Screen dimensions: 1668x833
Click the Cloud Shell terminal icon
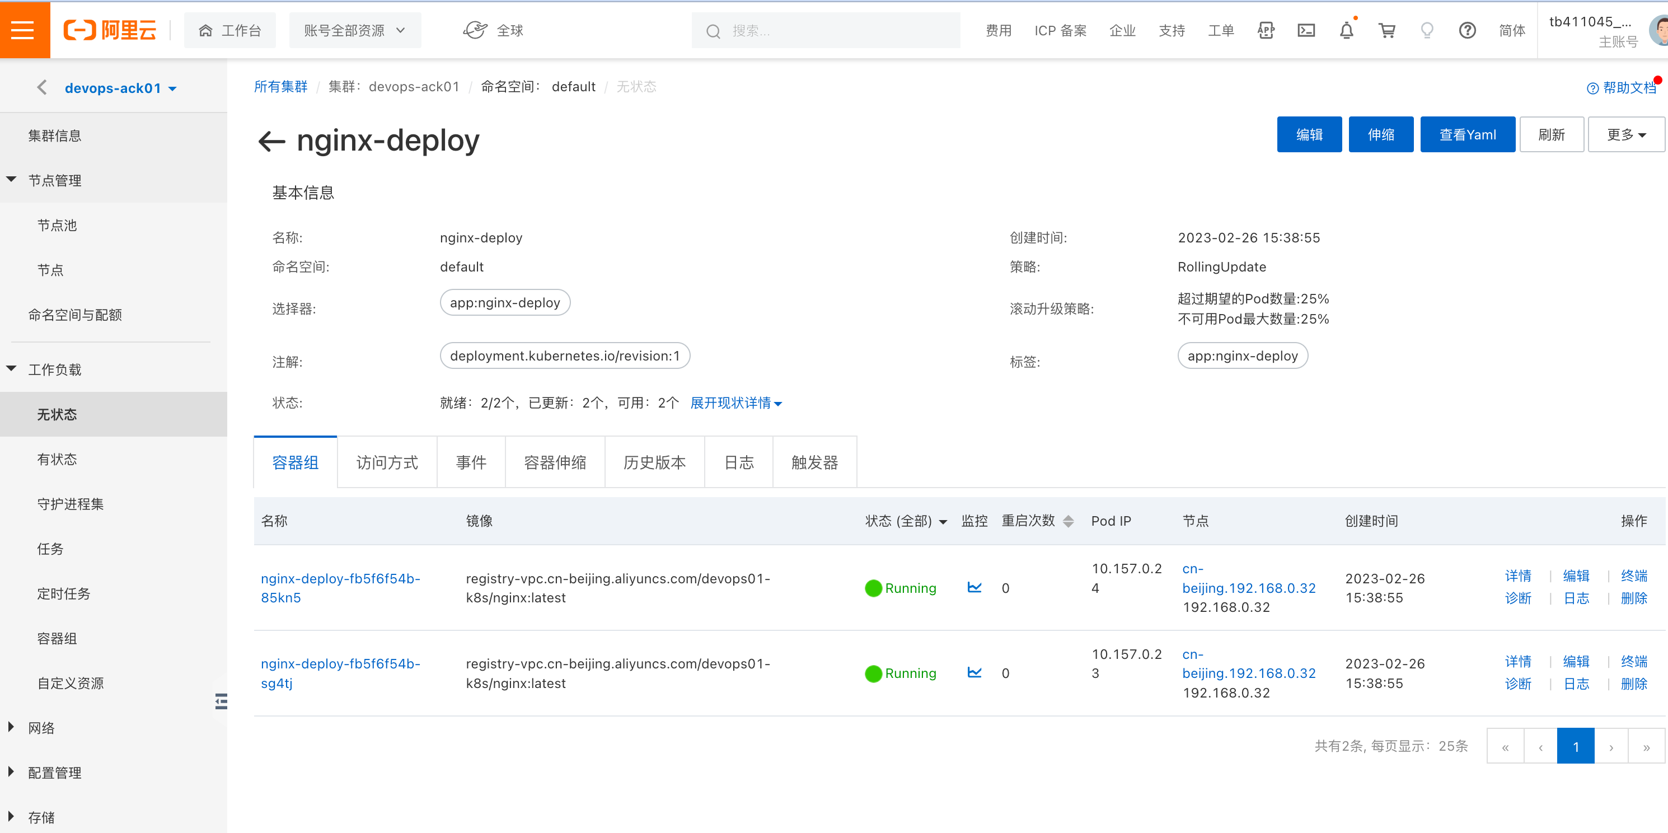point(1306,30)
